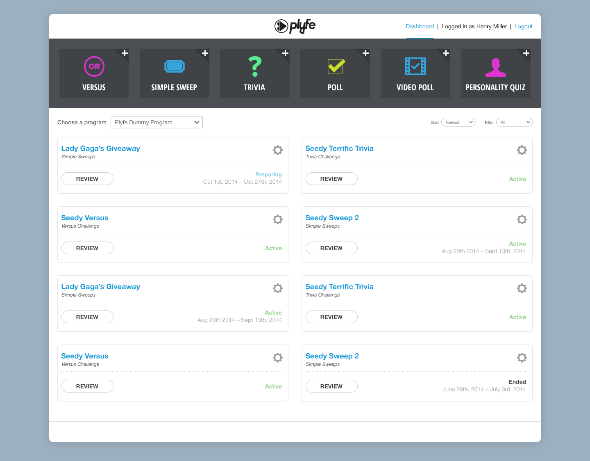This screenshot has height=461, width=590.
Task: Click chevron arrow of Plyfe Dummy Program selector
Action: (197, 122)
